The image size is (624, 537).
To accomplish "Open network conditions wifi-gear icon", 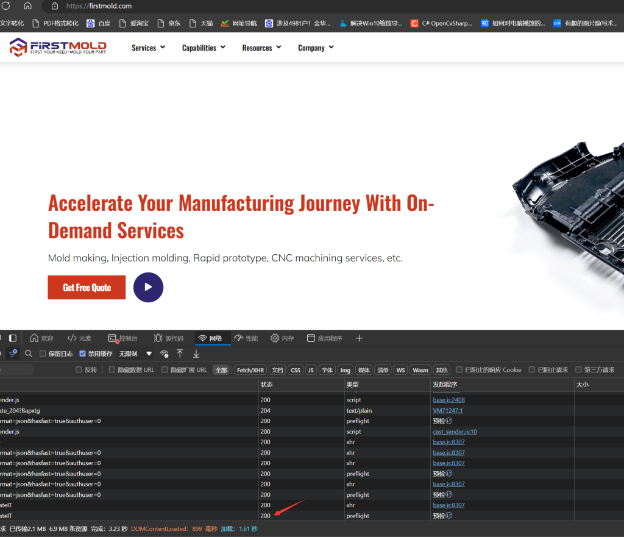I will coord(164,354).
